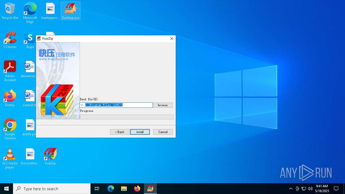Open the KuaiZip desktop shortcut
The height and width of the screenshot is (194, 345).
pos(50,157)
